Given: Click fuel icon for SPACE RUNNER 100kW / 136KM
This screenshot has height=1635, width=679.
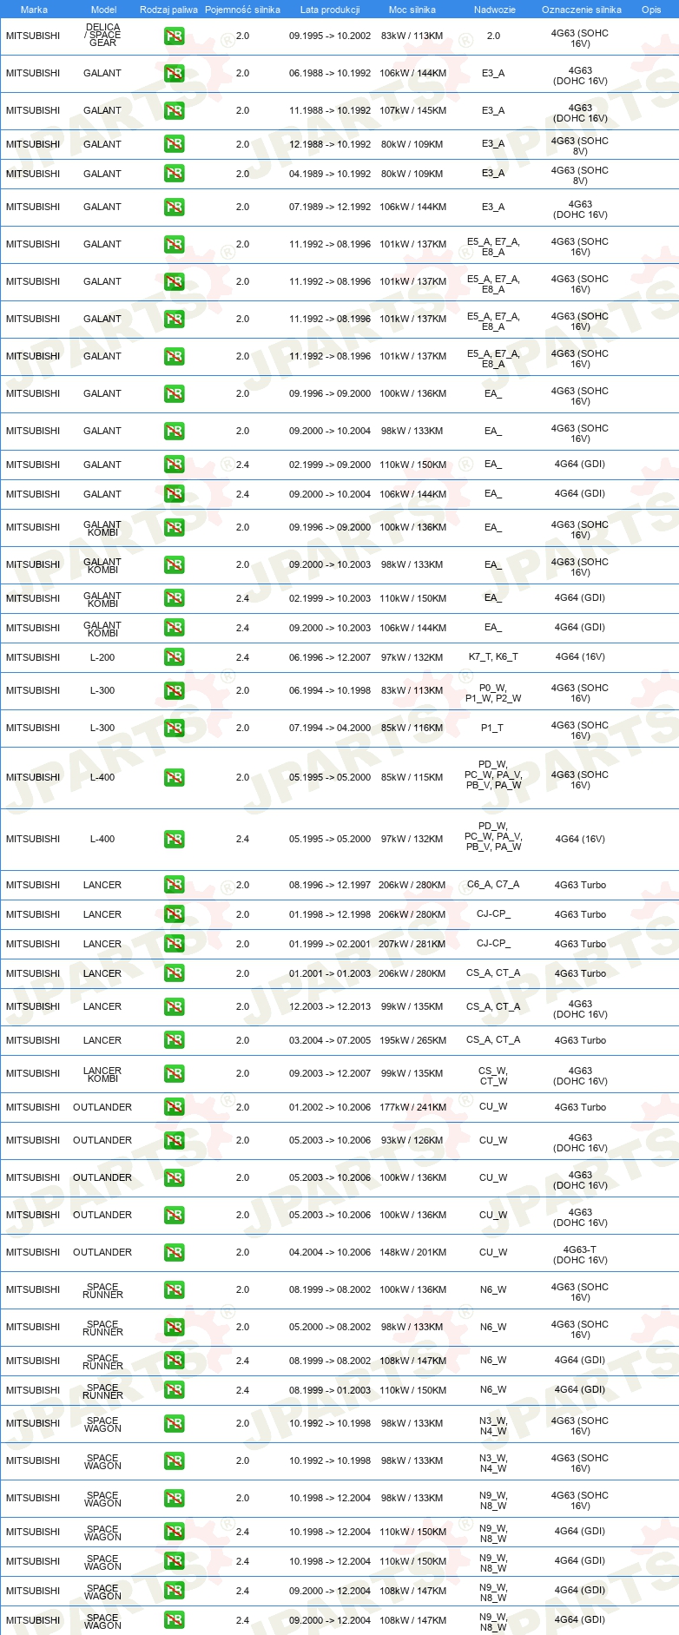Looking at the screenshot, I should tap(175, 1290).
